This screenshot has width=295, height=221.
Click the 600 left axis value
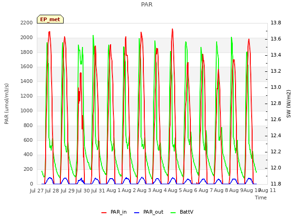pyautogui.click(x=28, y=140)
